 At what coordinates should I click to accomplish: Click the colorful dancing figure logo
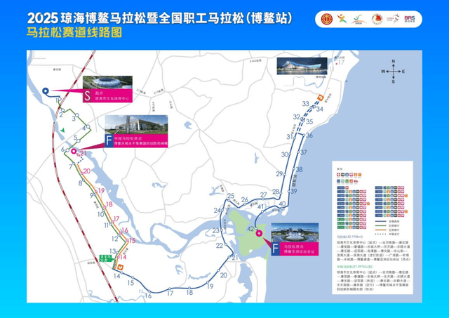pyautogui.click(x=342, y=19)
